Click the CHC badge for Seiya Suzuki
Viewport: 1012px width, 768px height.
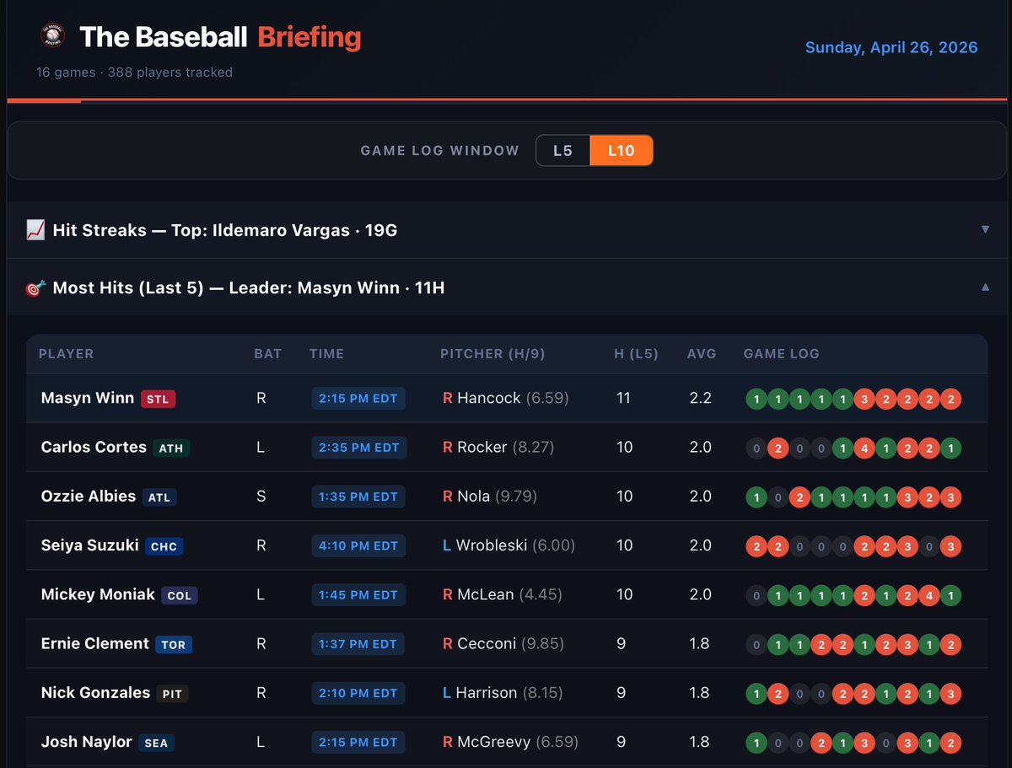tap(164, 545)
